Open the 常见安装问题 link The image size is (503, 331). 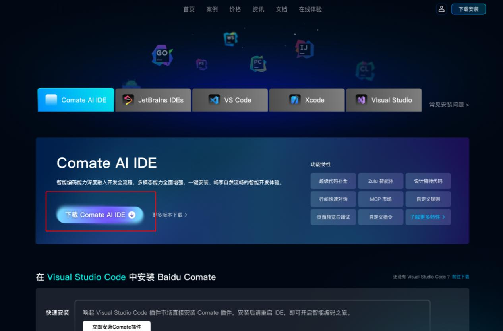(x=449, y=105)
